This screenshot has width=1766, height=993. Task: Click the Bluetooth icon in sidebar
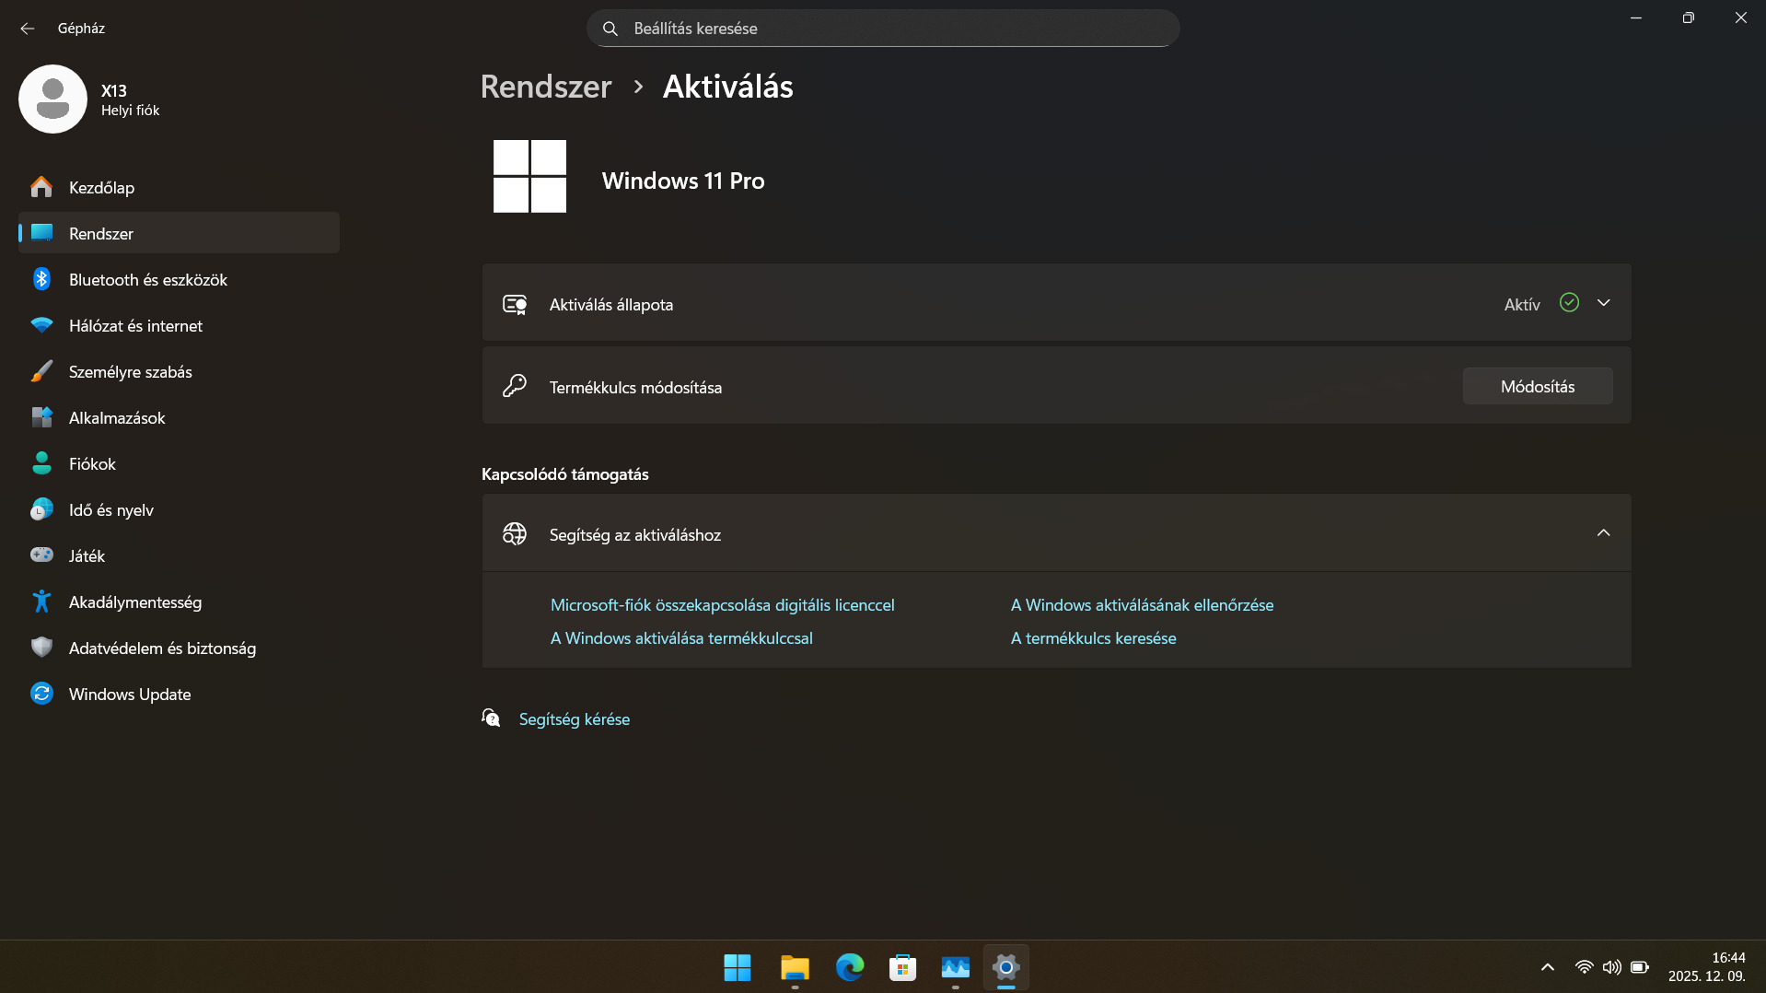41,279
